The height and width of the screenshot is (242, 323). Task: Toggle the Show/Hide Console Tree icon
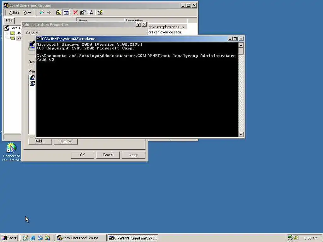click(x=66, y=13)
